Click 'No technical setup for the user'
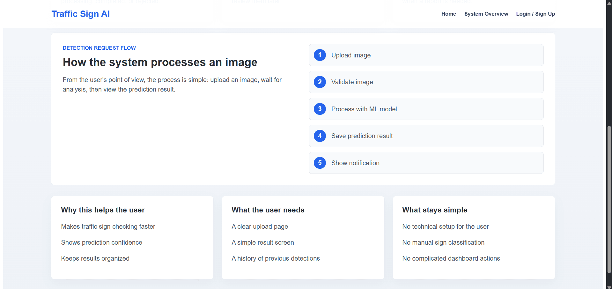The width and height of the screenshot is (612, 289). coord(446,226)
